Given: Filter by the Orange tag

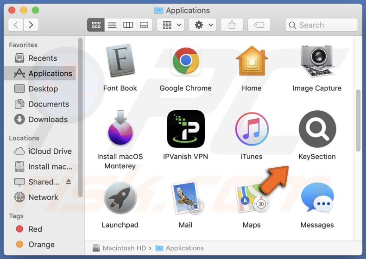Looking at the screenshot, I should pyautogui.click(x=40, y=245).
